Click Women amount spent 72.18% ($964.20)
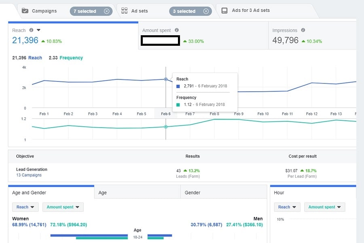This screenshot has width=364, height=243. coord(68,225)
